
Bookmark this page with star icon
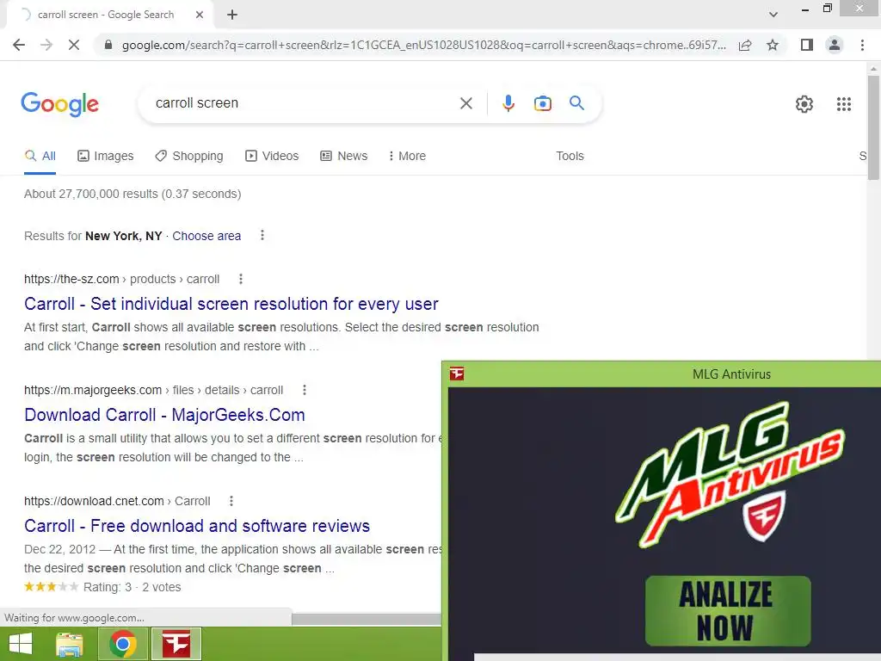pyautogui.click(x=773, y=45)
